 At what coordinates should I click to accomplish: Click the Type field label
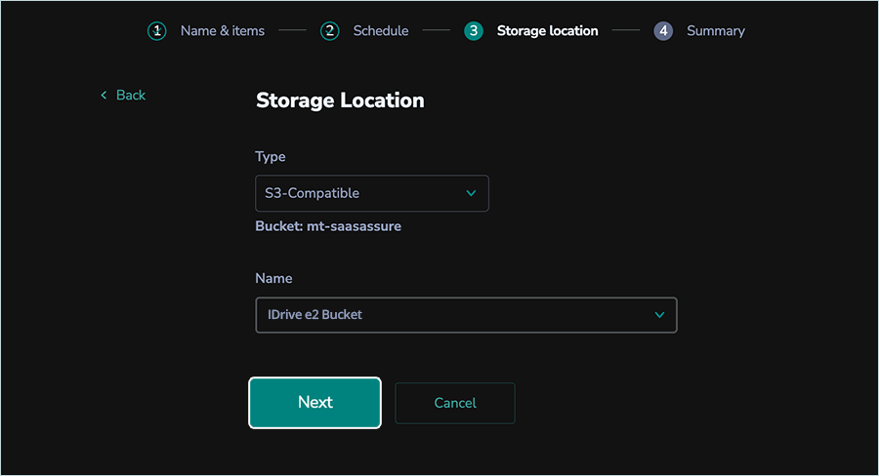pos(271,156)
